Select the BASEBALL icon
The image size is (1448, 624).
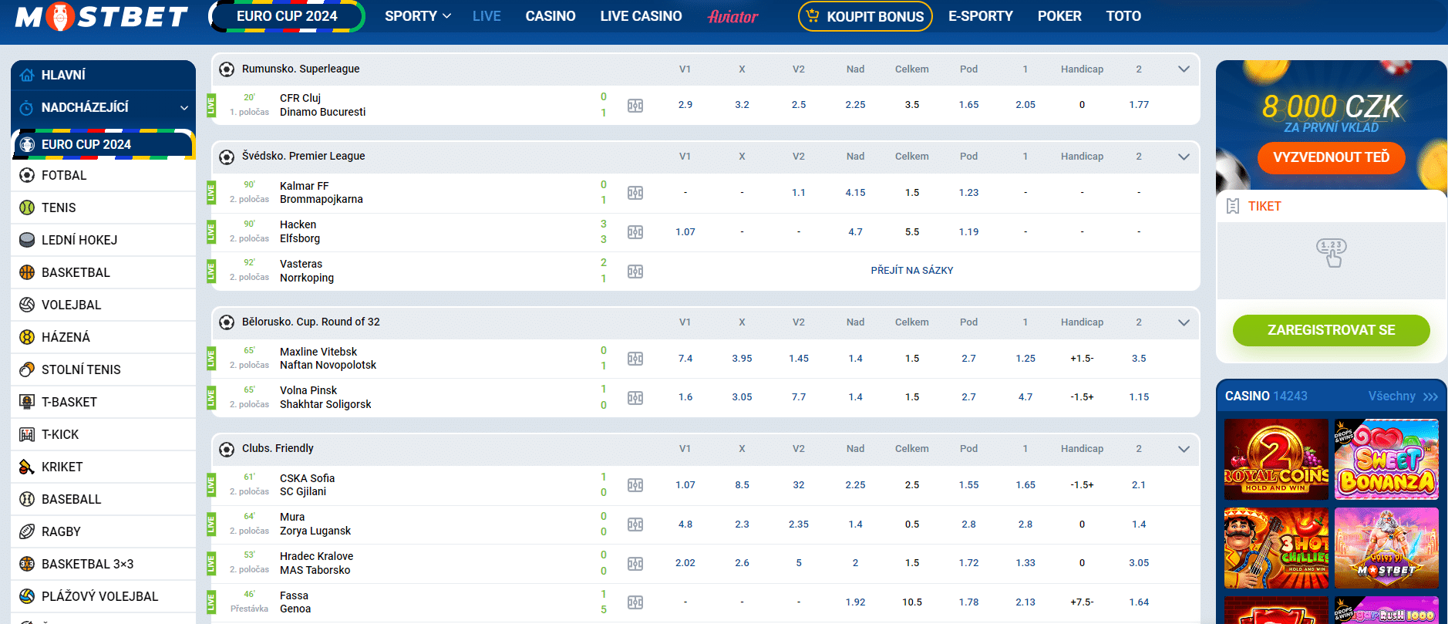[x=27, y=499]
